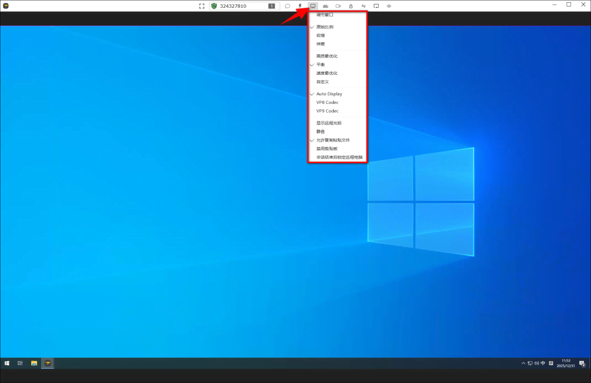
Task: Close the remote session window
Action: coord(583,5)
